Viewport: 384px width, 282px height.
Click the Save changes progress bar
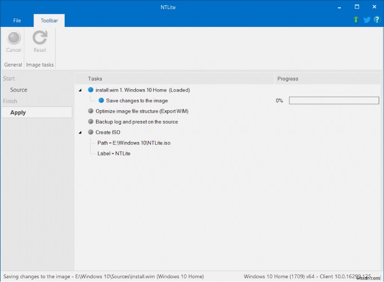[x=334, y=100]
